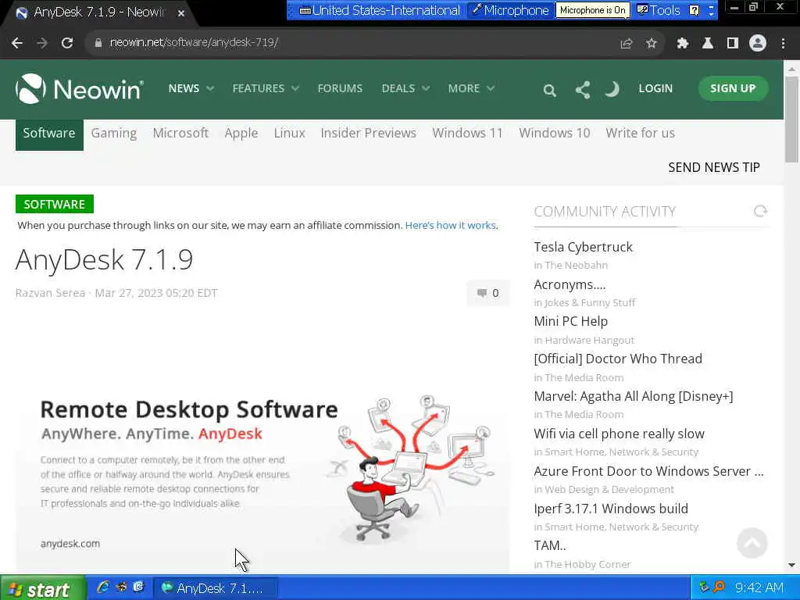This screenshot has width=800, height=600.
Task: Click the comments count bubble
Action: click(x=487, y=293)
